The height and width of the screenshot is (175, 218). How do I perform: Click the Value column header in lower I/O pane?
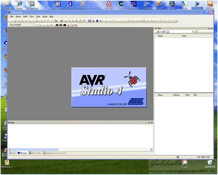pyautogui.click(x=187, y=95)
